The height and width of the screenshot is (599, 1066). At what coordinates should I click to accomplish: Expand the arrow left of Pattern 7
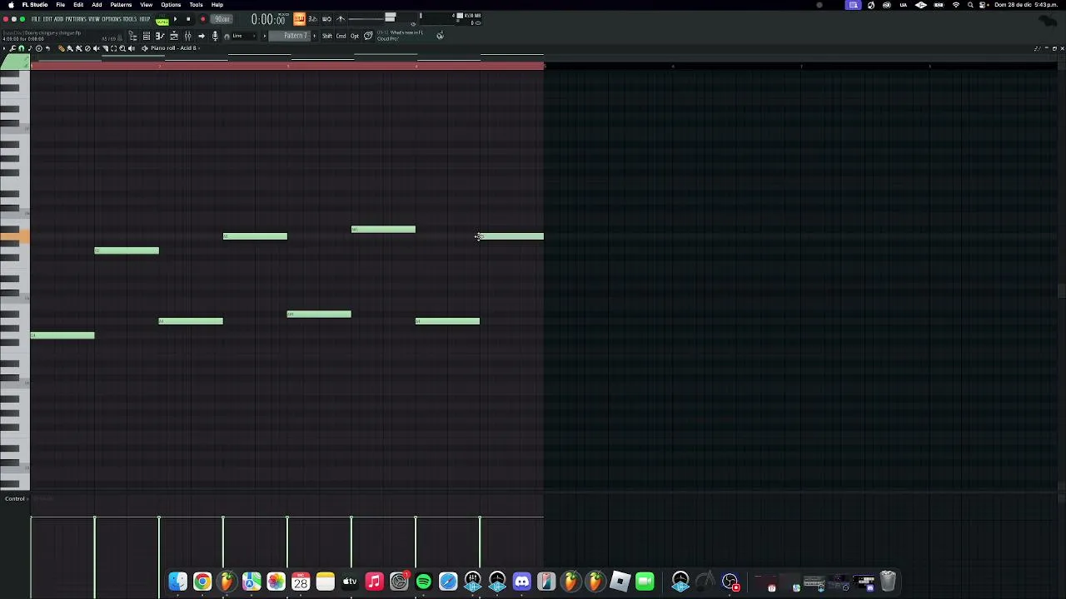tap(264, 36)
